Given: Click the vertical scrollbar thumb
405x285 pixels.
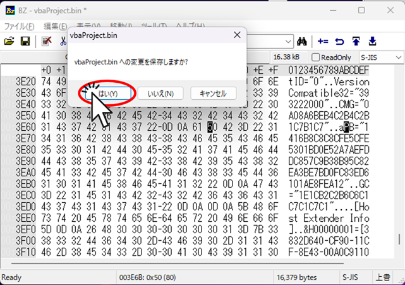Looking at the screenshot, I should coord(399,239).
